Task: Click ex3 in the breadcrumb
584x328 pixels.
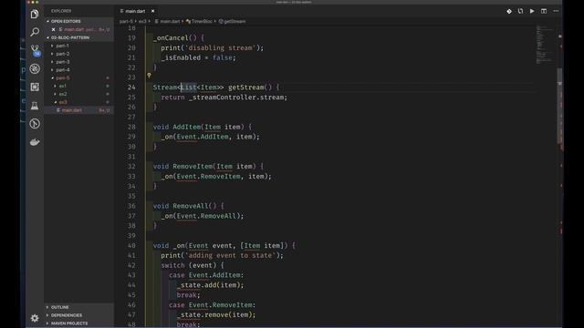Action: click(x=142, y=22)
